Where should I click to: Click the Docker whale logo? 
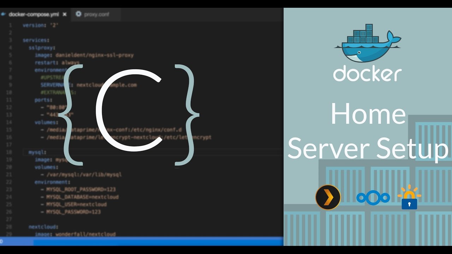coord(368,43)
